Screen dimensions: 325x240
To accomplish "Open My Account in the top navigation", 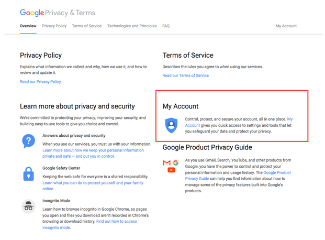I will 286,26.
